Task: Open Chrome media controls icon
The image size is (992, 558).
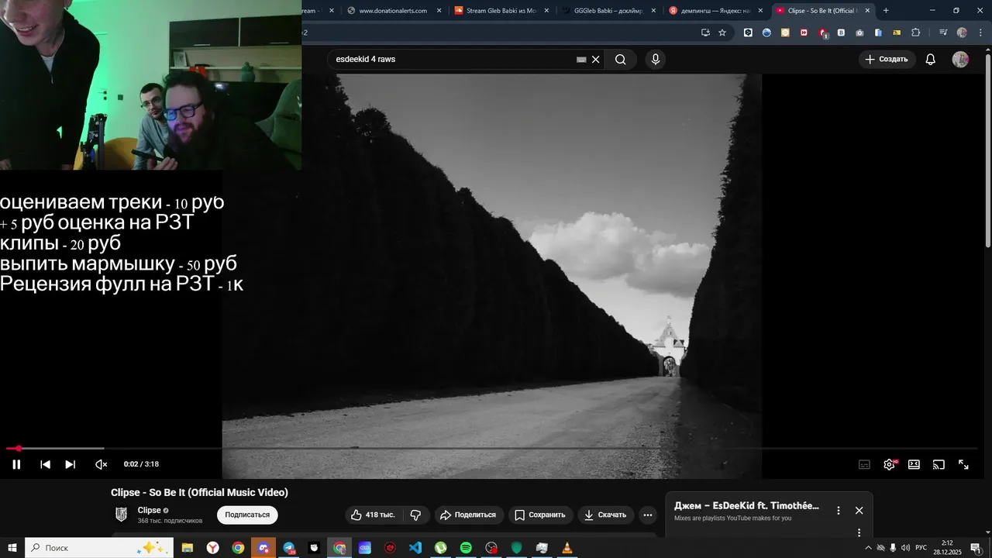Action: (x=943, y=33)
